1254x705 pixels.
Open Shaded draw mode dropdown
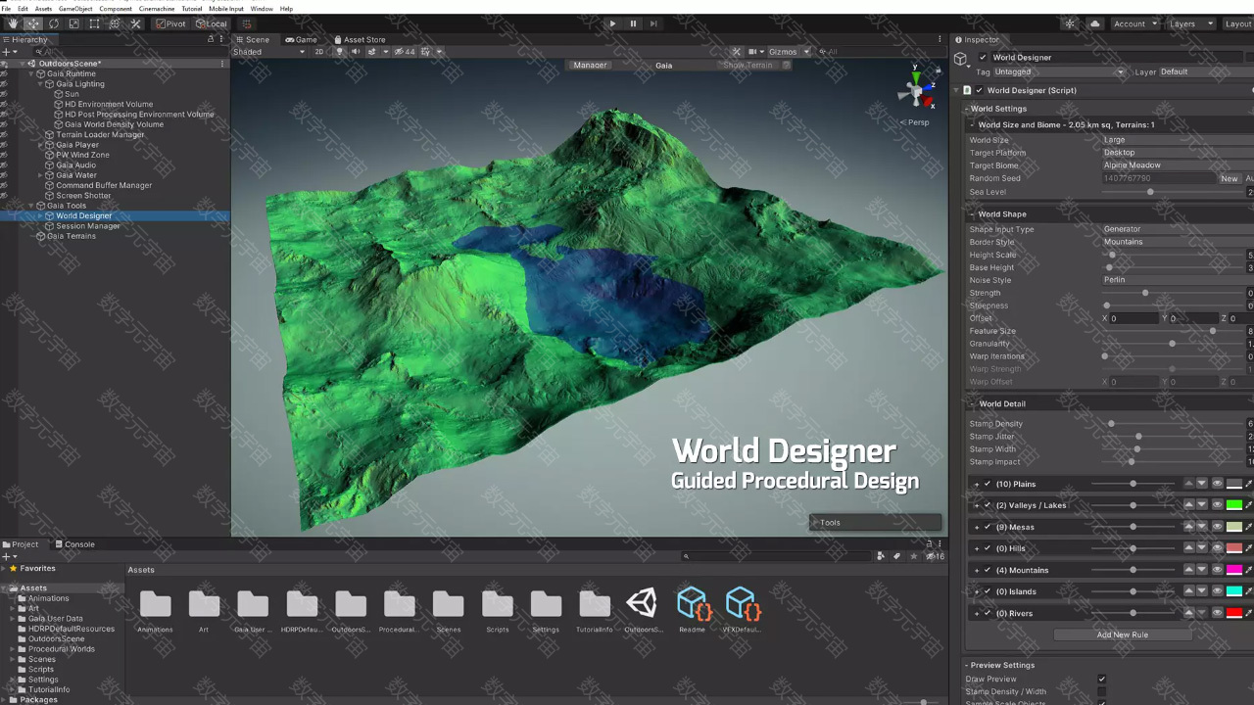268,52
